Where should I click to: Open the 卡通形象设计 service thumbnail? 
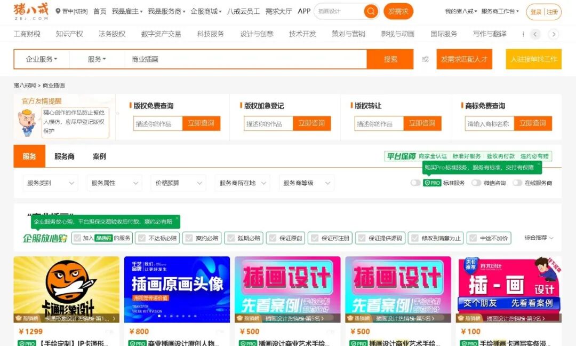[x=67, y=289]
